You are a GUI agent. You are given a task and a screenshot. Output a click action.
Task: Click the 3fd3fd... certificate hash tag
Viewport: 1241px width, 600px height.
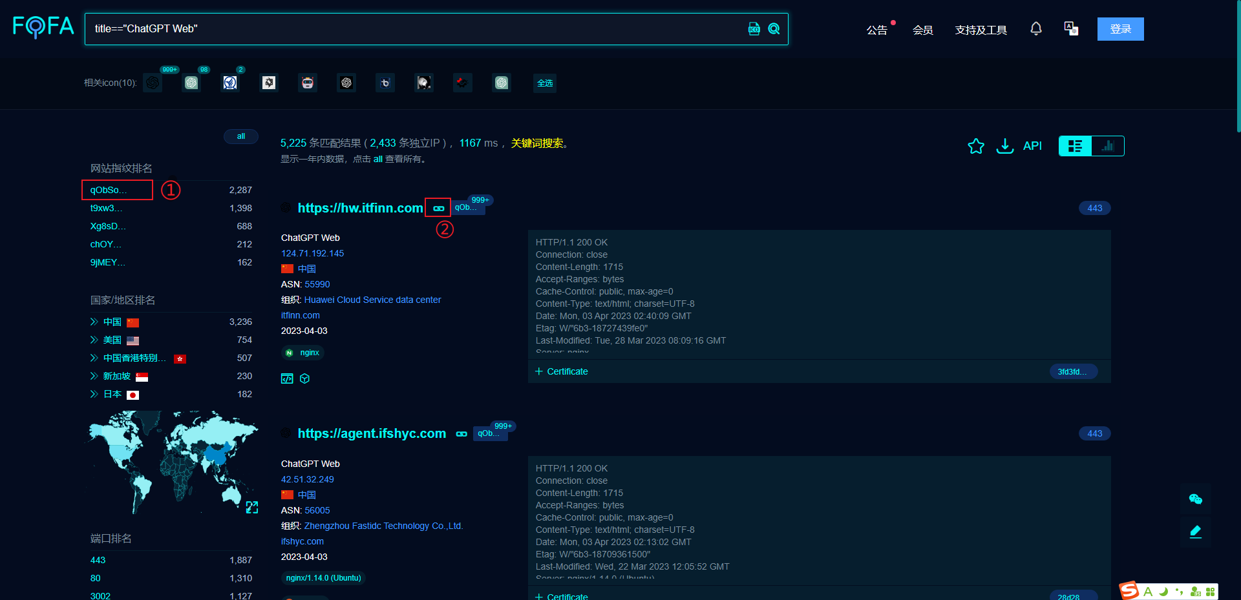[x=1072, y=371]
